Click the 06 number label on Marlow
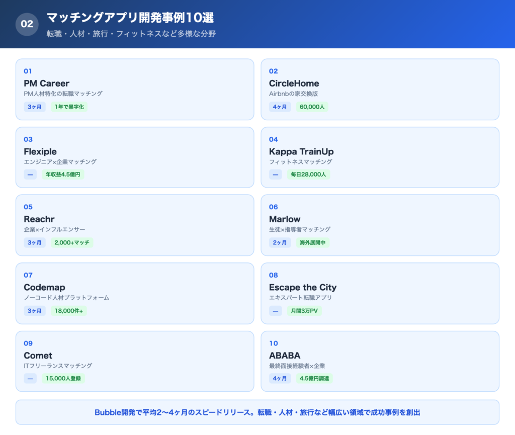The height and width of the screenshot is (435, 515). point(274,207)
